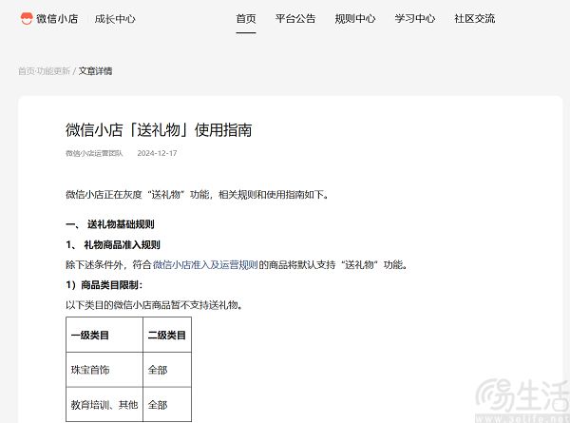
Task: Click the 一级类目 table header cell
Action: coord(104,335)
